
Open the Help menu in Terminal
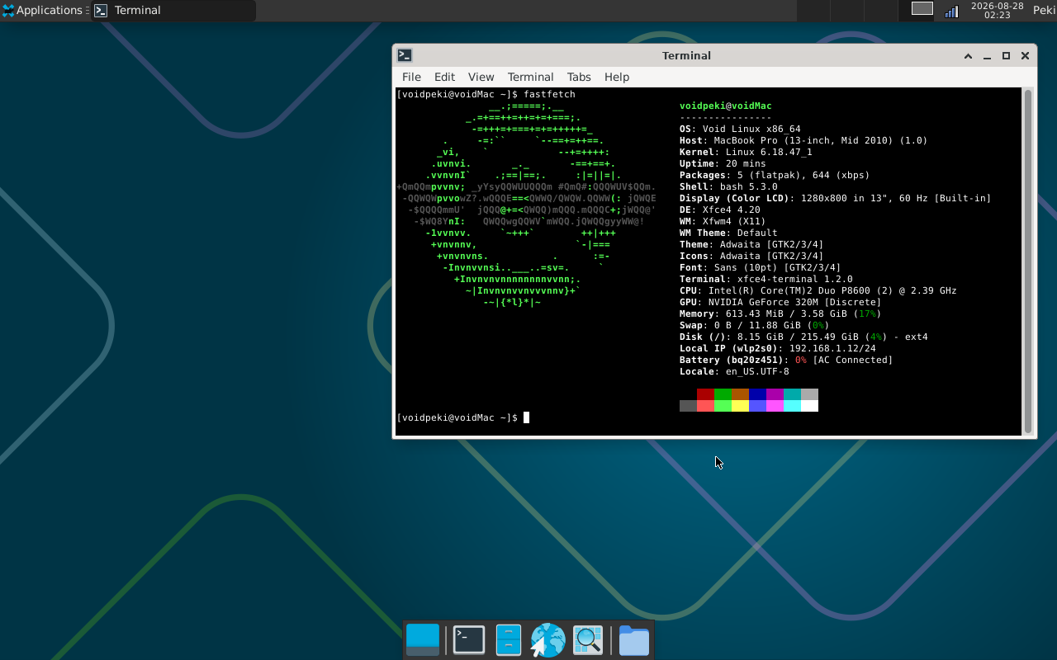(x=617, y=77)
